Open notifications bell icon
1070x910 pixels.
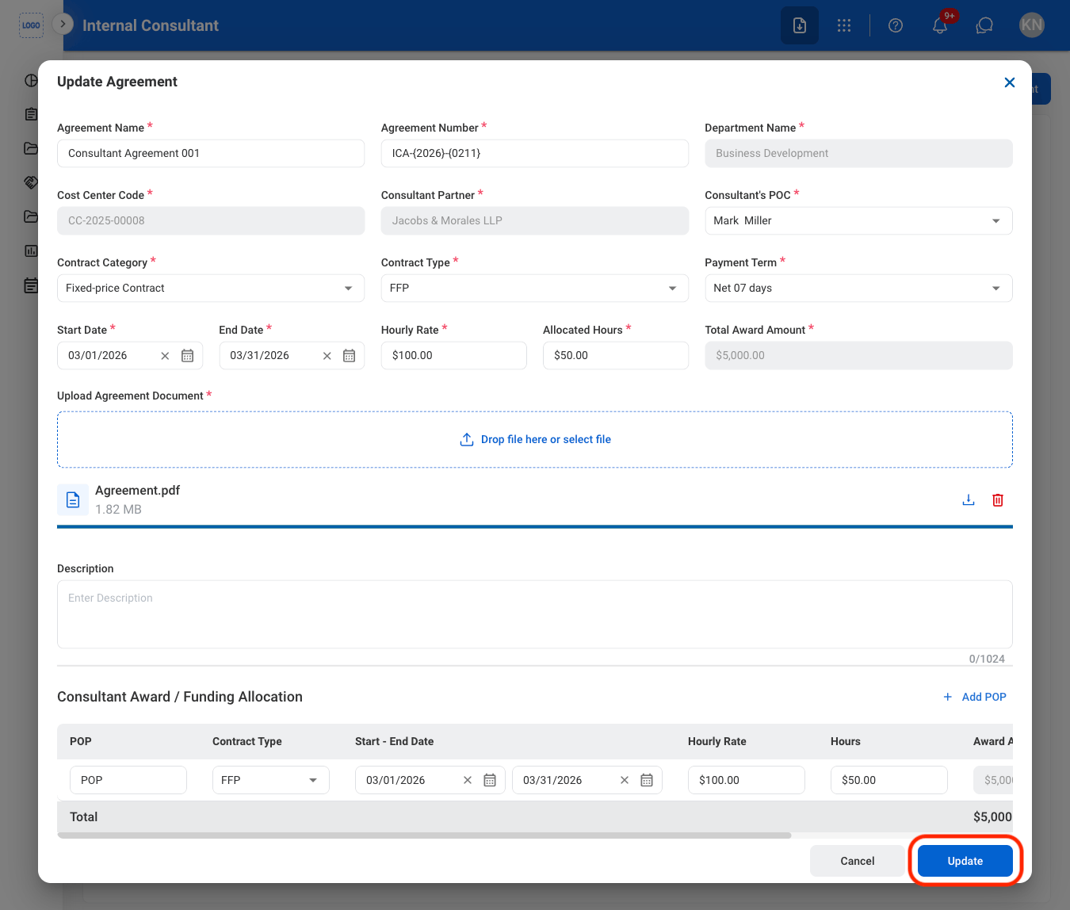click(940, 25)
